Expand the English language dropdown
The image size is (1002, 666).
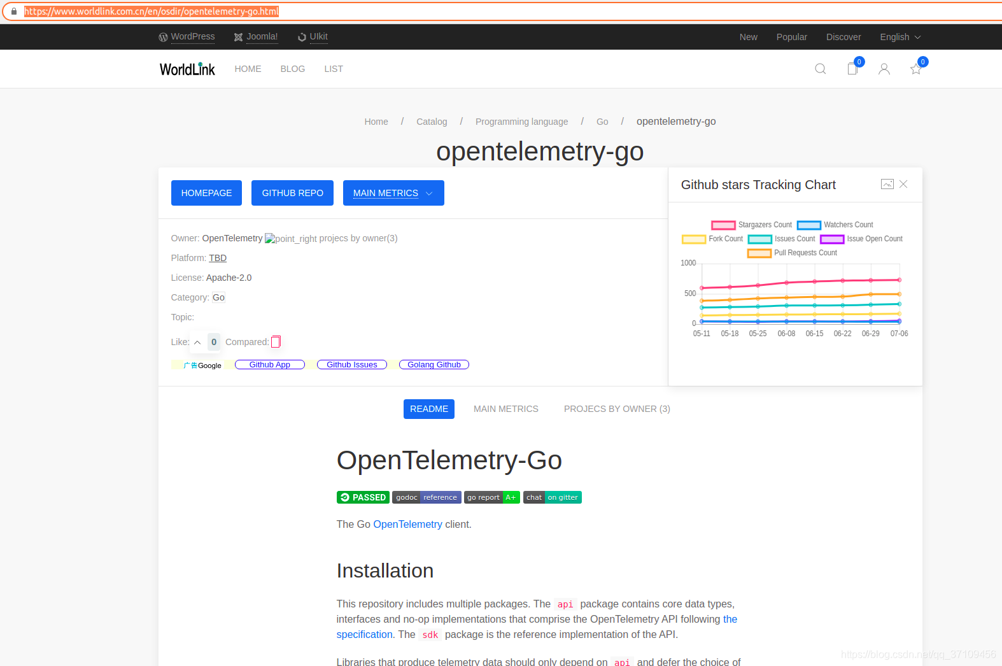tap(900, 37)
